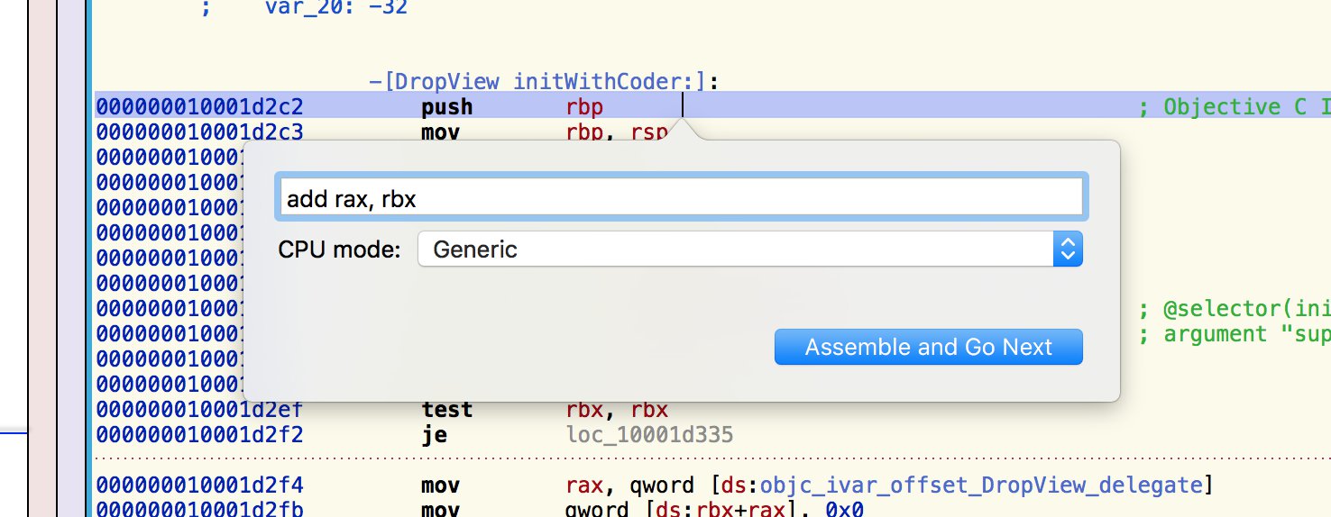Click the objc_ivar_offset_DropView_delegate symbol reference
Screen dimensions: 1331x517
pyautogui.click(x=980, y=486)
